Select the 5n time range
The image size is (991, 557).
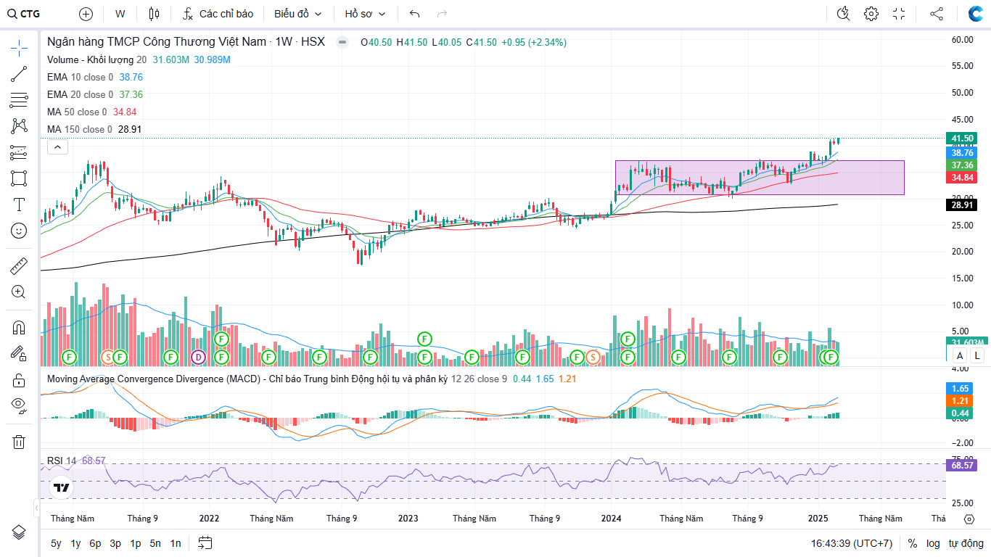coord(155,543)
